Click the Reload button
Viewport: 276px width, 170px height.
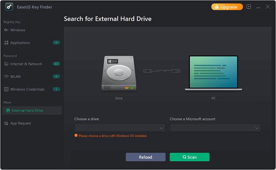(x=145, y=157)
